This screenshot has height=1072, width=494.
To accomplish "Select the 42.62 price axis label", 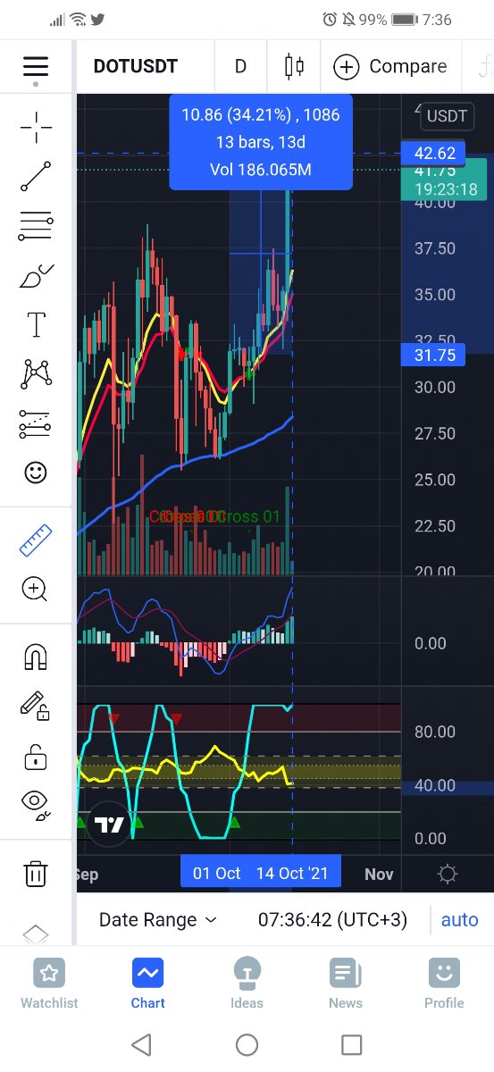I will 434,154.
